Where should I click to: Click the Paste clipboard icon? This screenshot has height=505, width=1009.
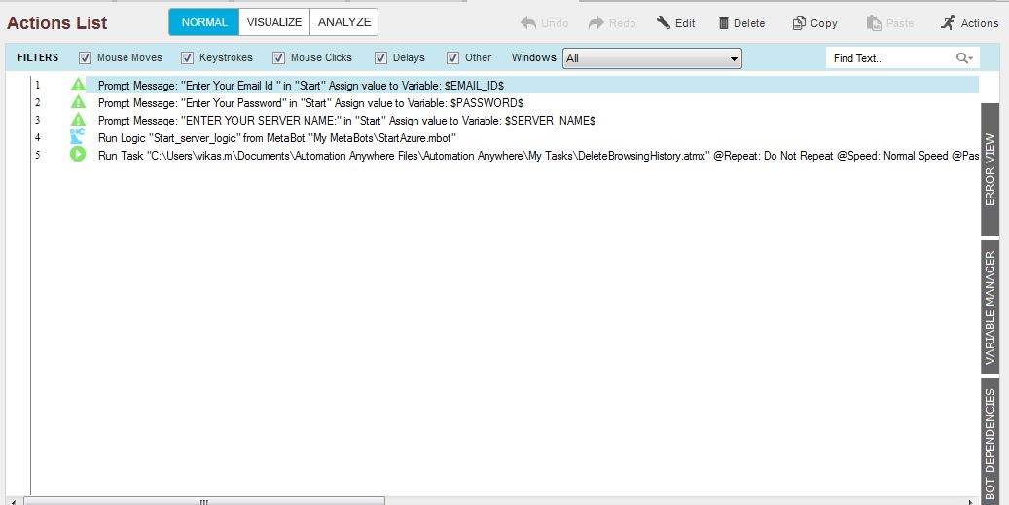[x=874, y=23]
